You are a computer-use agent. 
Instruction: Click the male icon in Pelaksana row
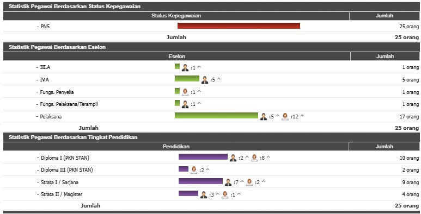click(264, 117)
